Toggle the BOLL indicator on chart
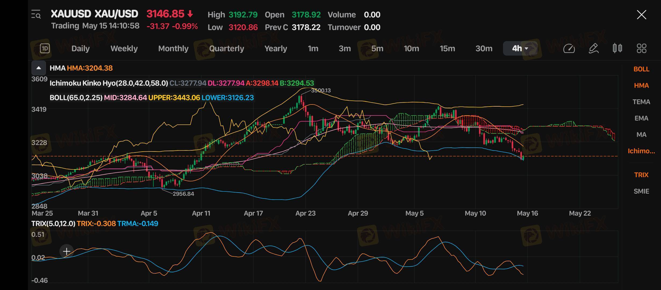The image size is (661, 290). 641,69
